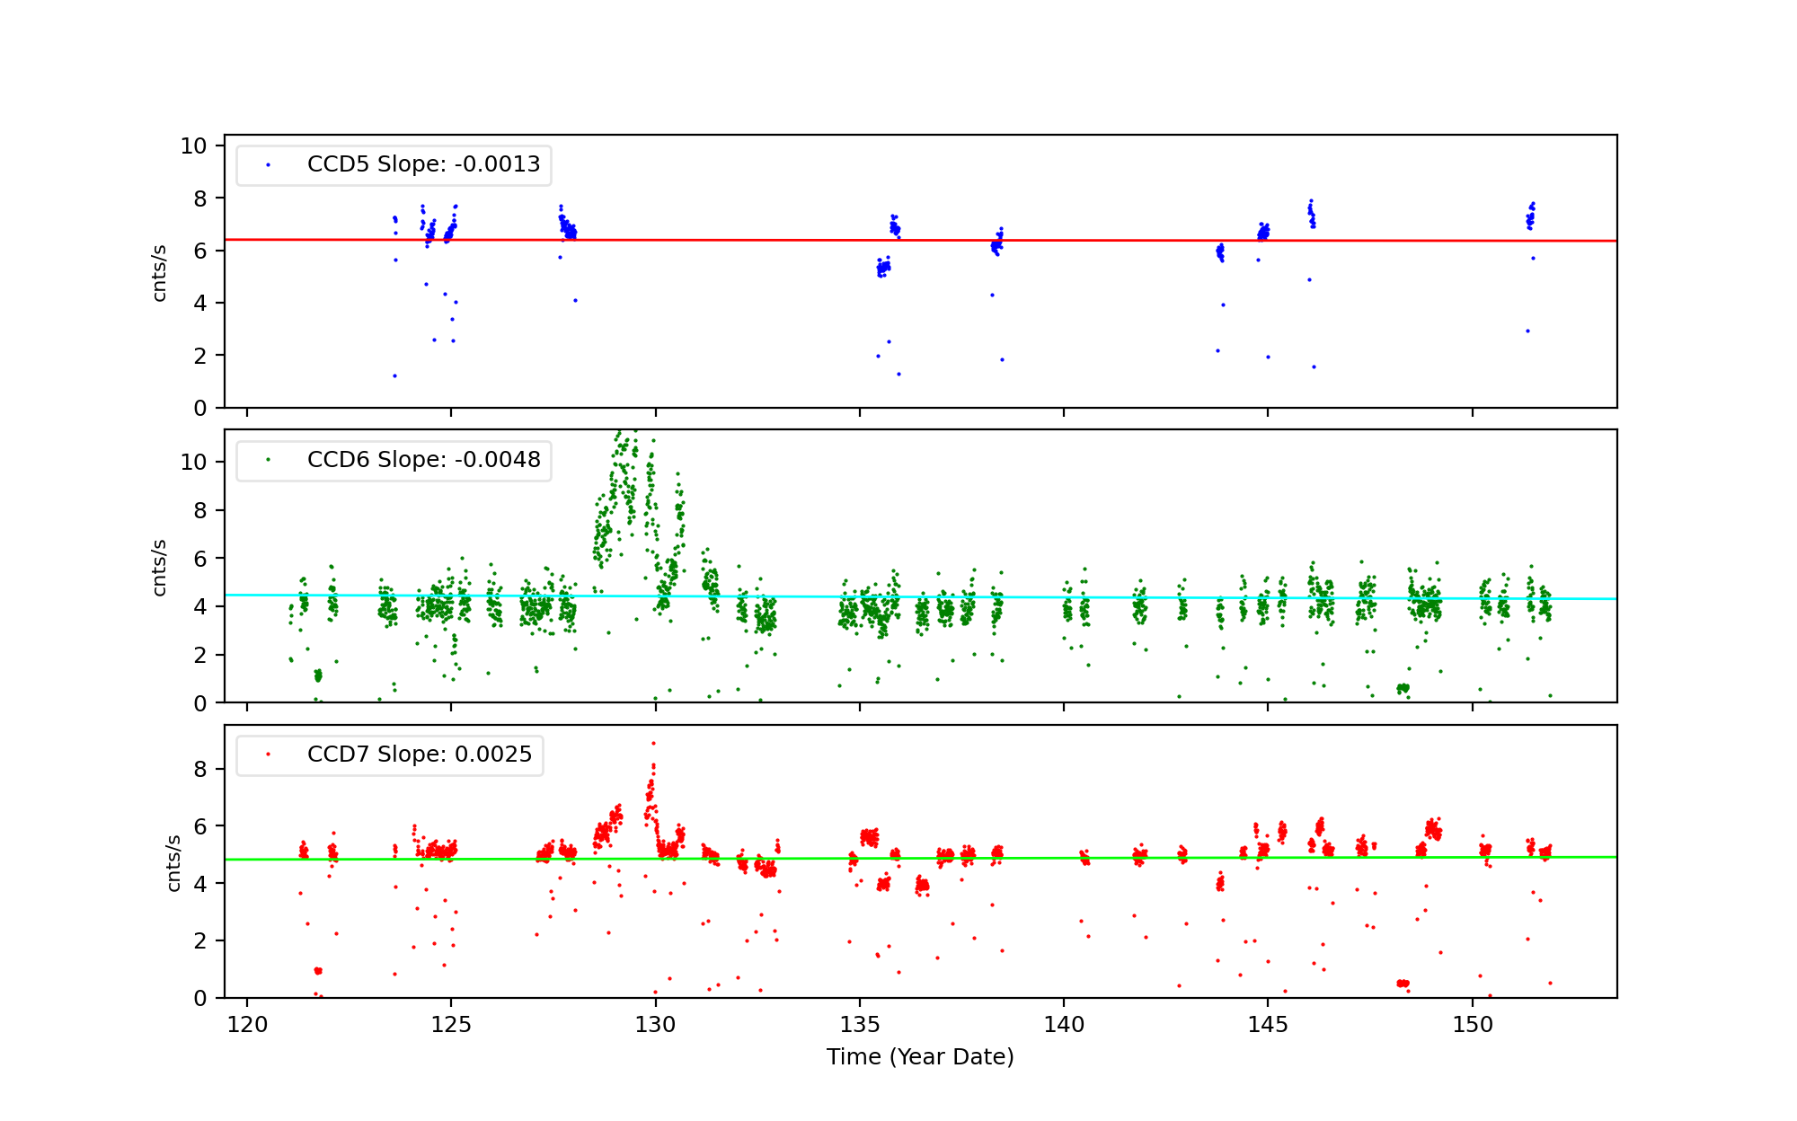Click the cnts/s label of middle plot
This screenshot has width=1797, height=1121.
click(x=159, y=567)
